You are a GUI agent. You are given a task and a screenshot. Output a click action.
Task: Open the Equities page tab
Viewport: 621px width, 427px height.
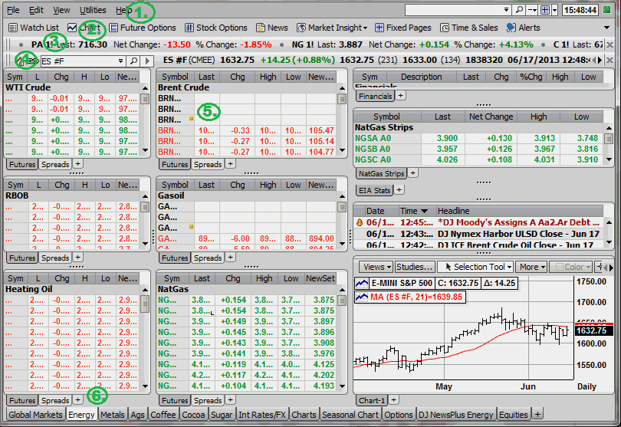[513, 415]
